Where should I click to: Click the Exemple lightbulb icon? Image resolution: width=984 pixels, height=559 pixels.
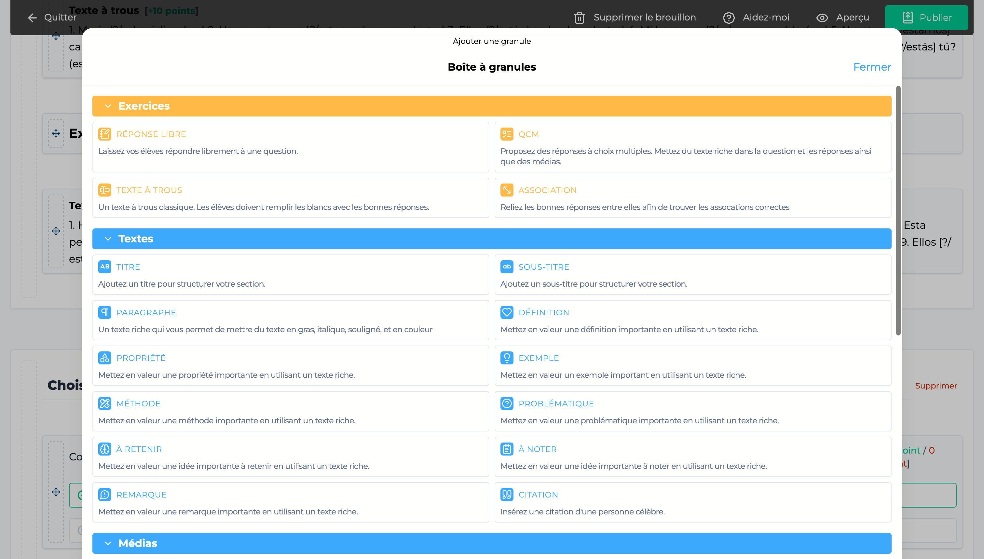(x=506, y=358)
